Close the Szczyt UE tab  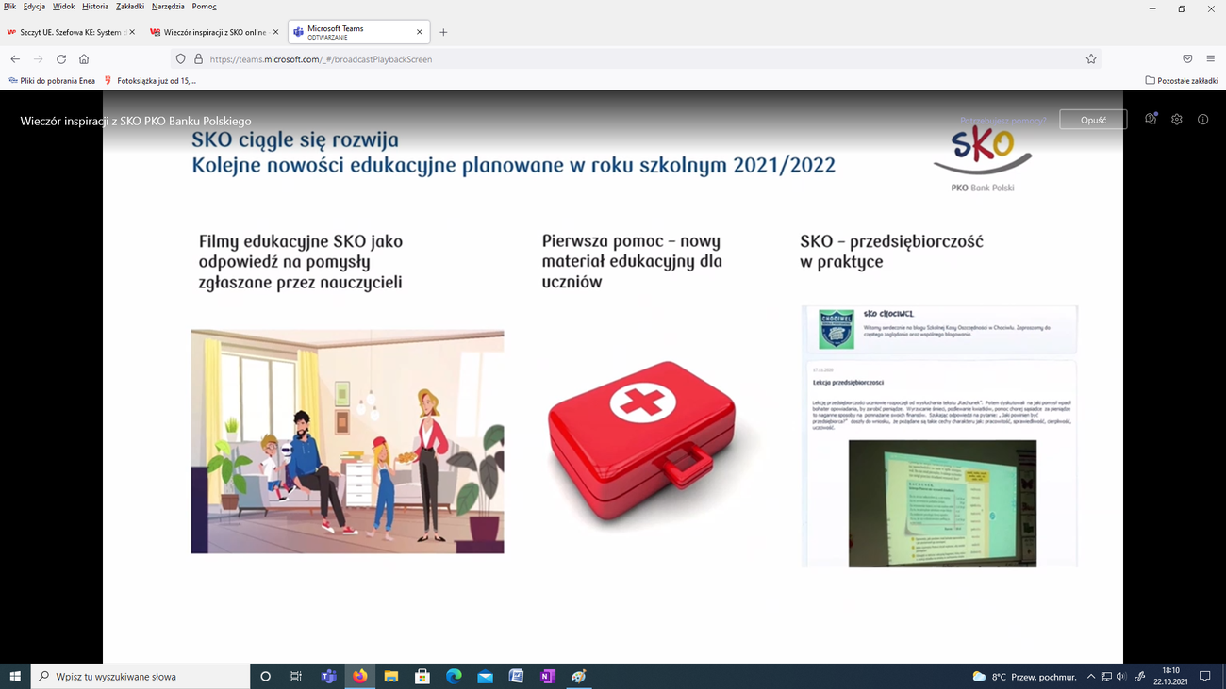132,32
